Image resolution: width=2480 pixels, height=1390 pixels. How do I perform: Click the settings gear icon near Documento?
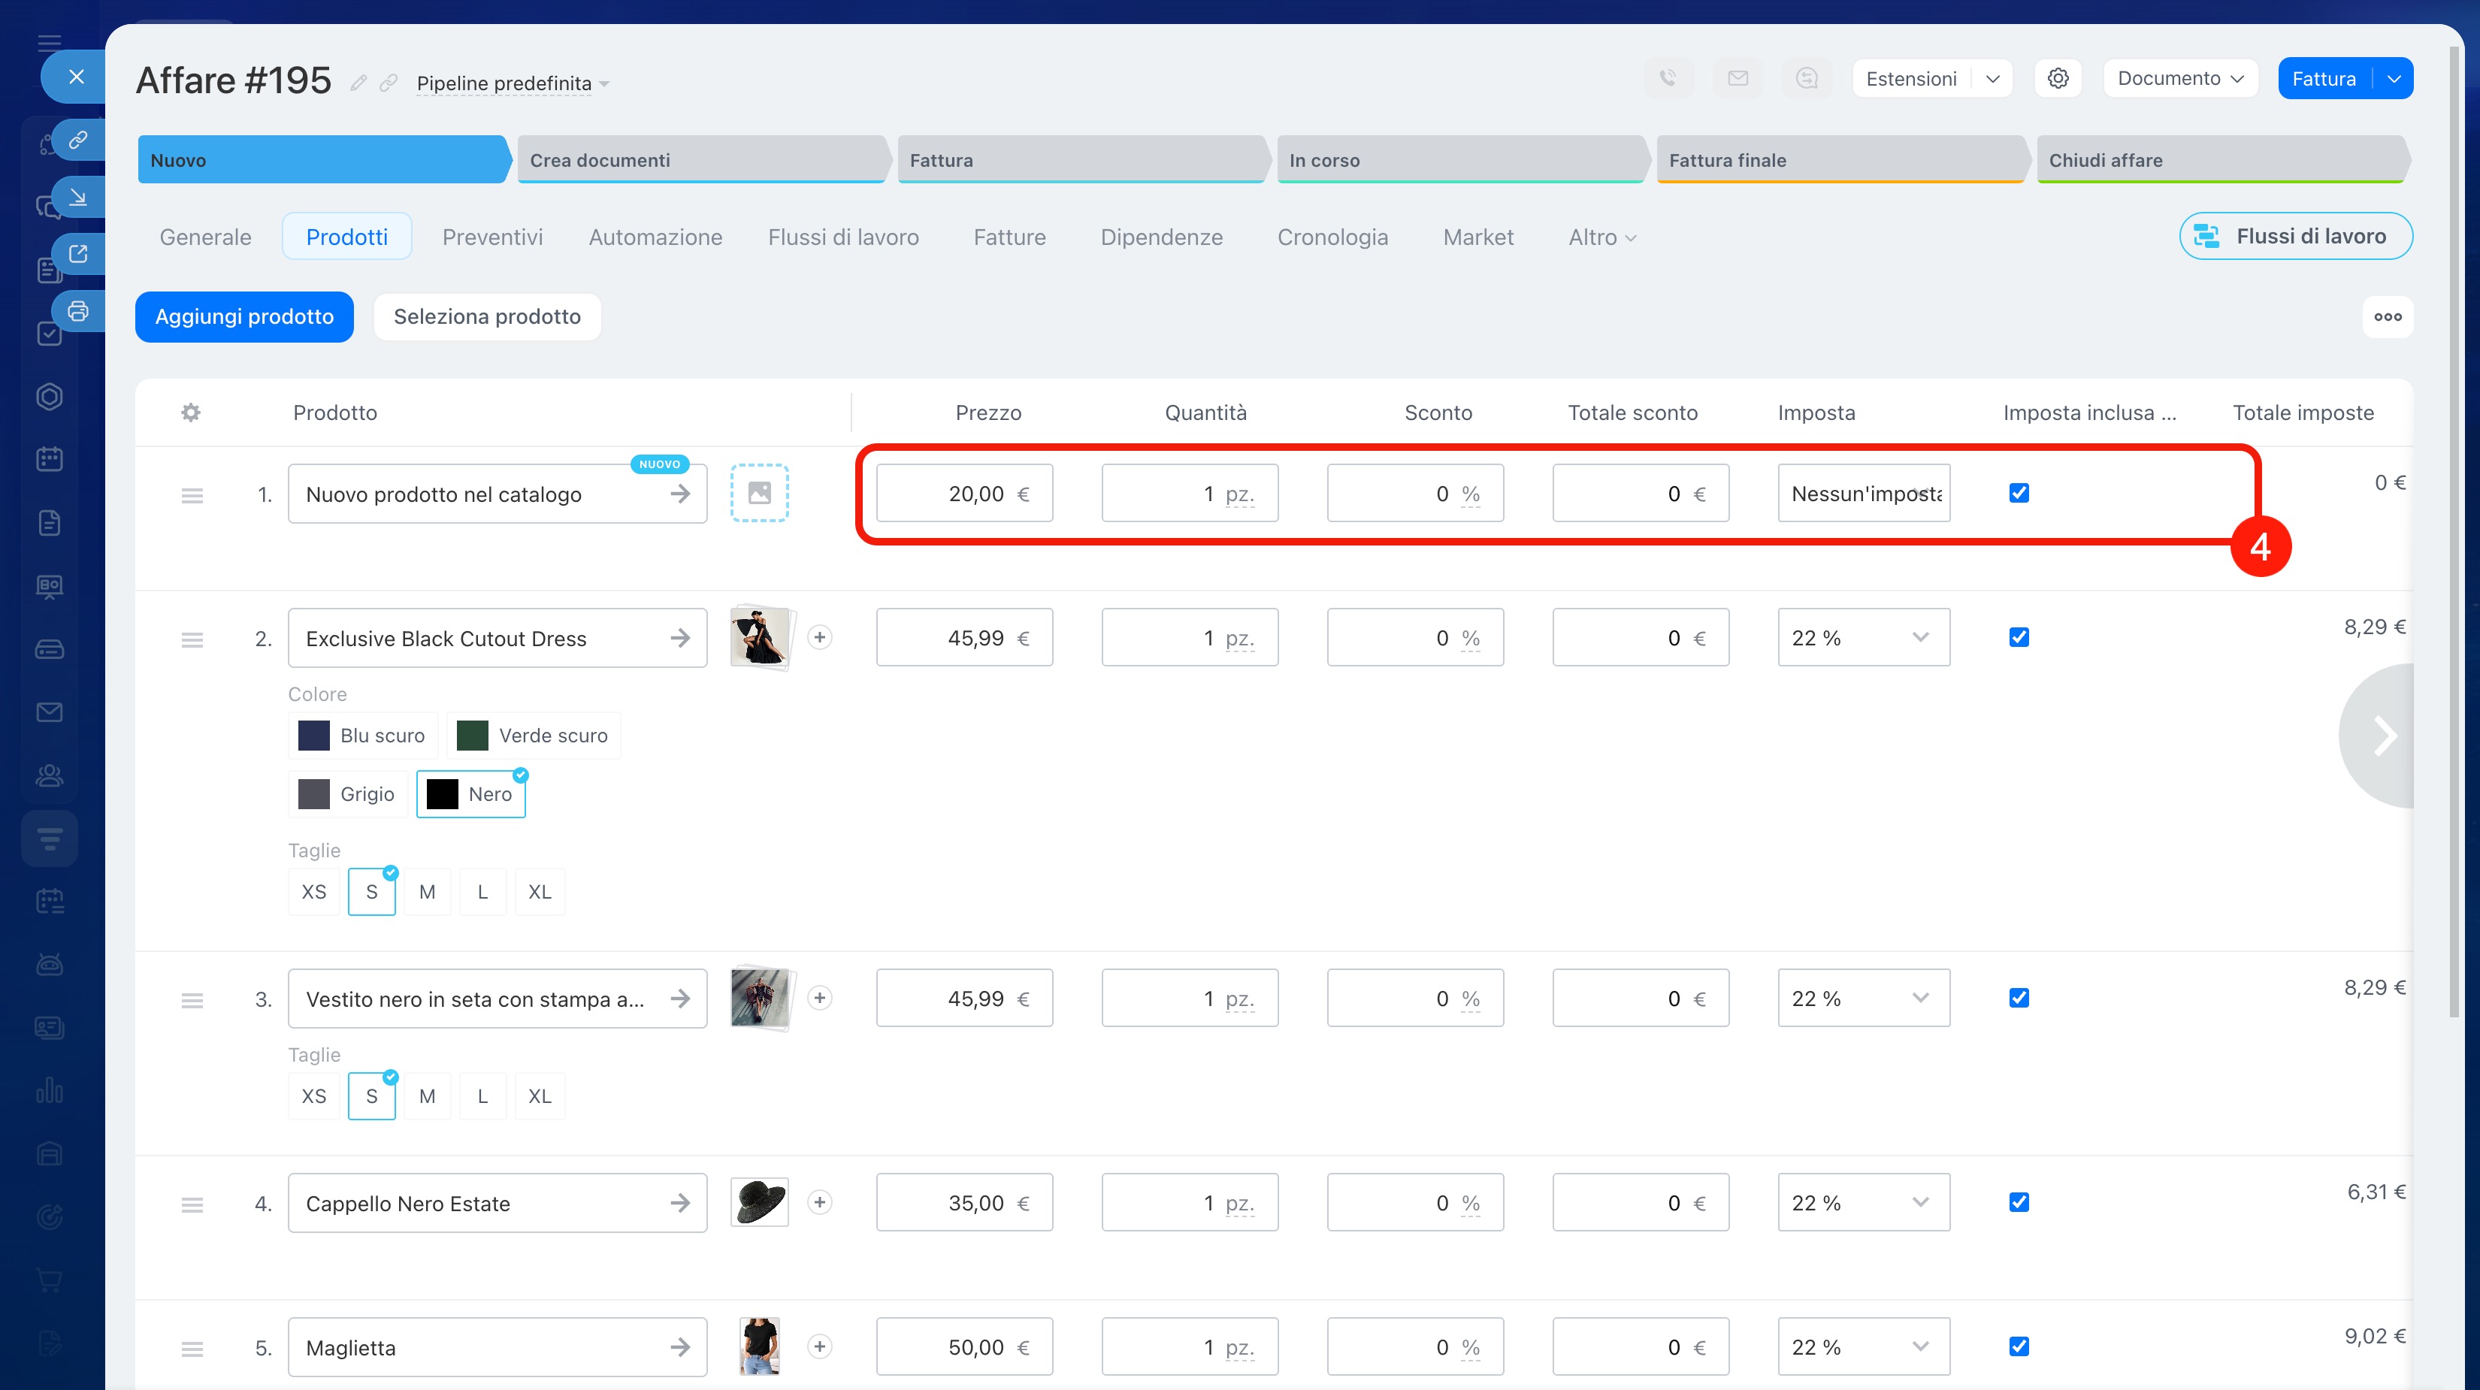coord(2058,78)
